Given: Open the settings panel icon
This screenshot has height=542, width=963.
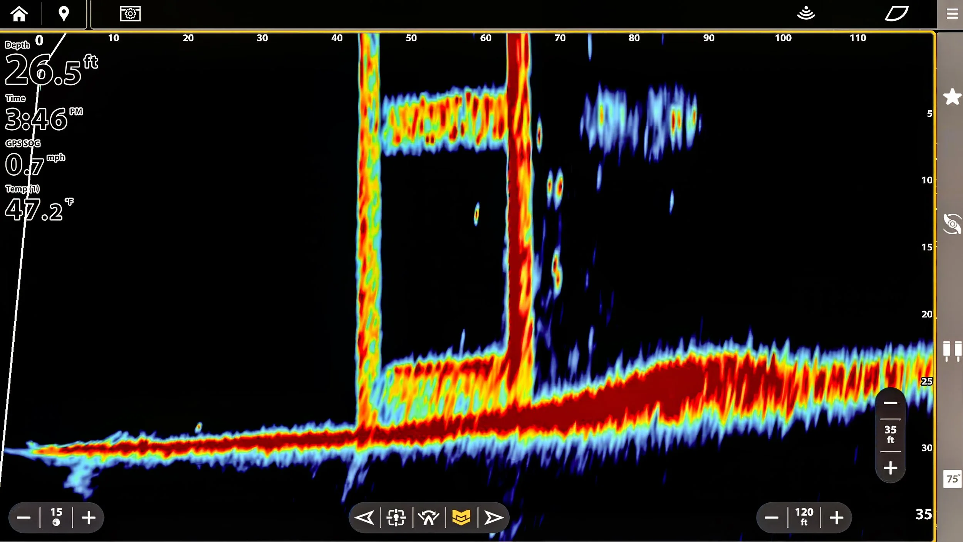Looking at the screenshot, I should [131, 13].
